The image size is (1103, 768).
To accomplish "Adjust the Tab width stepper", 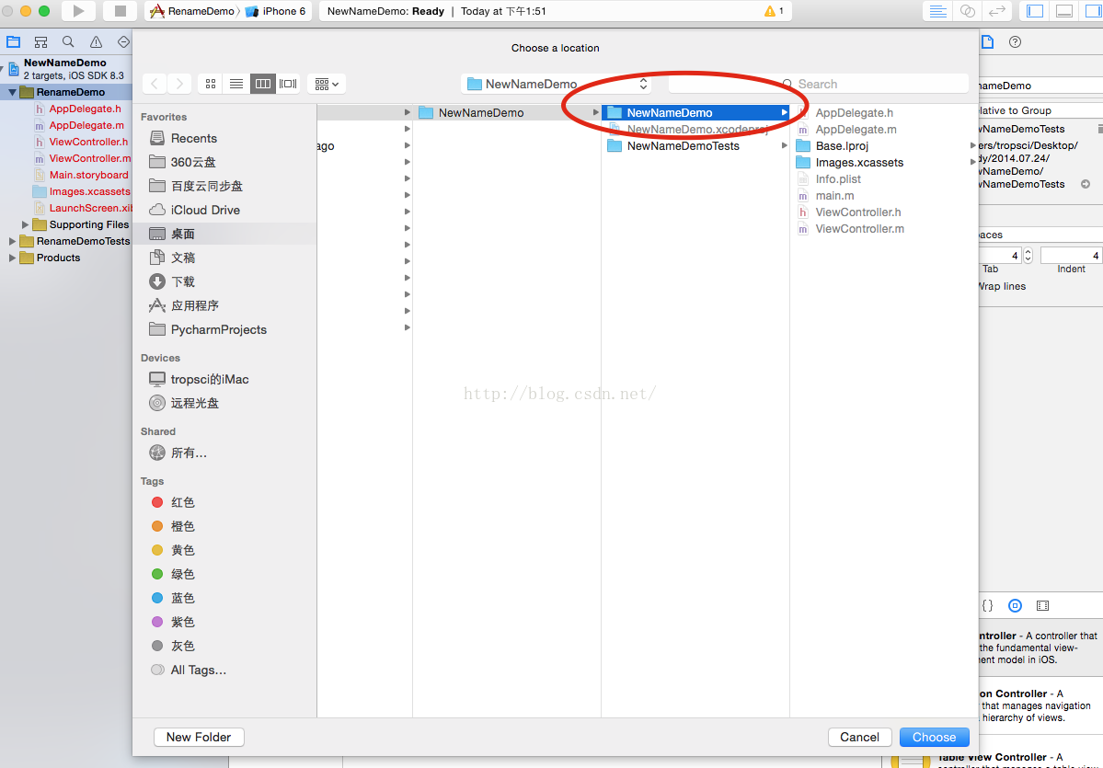I will click(1028, 256).
